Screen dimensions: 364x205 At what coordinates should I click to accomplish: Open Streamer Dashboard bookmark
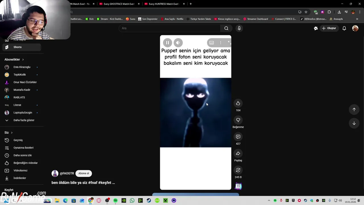point(255,19)
